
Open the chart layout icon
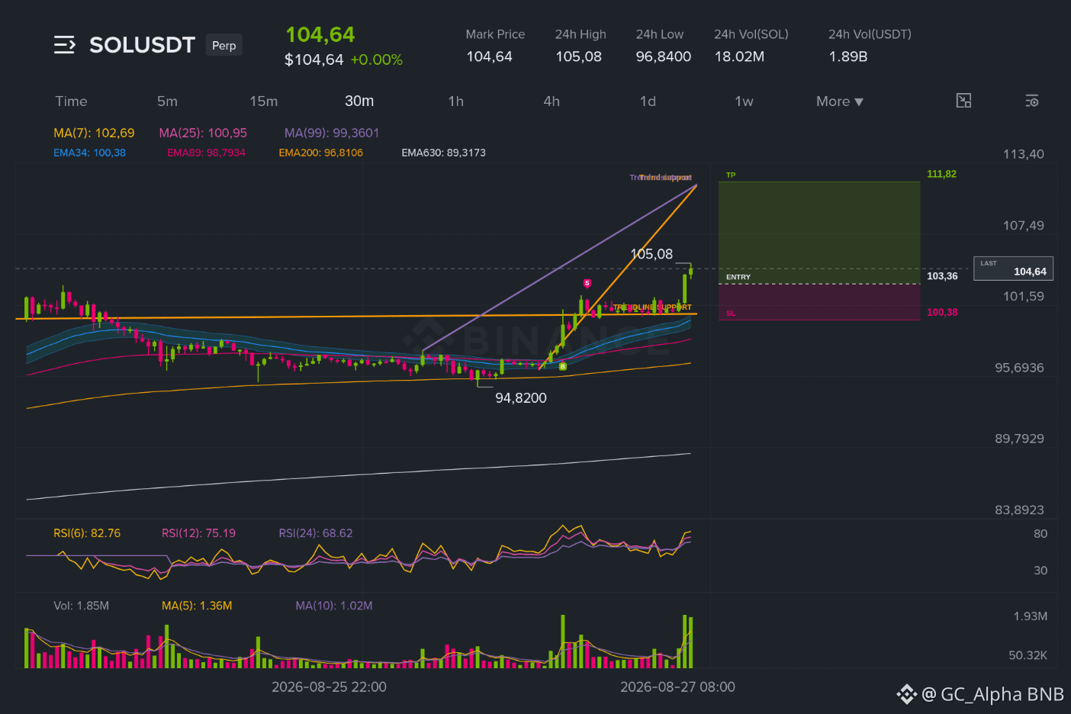(963, 101)
